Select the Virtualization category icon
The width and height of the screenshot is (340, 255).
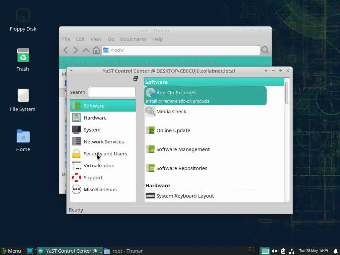click(x=76, y=165)
